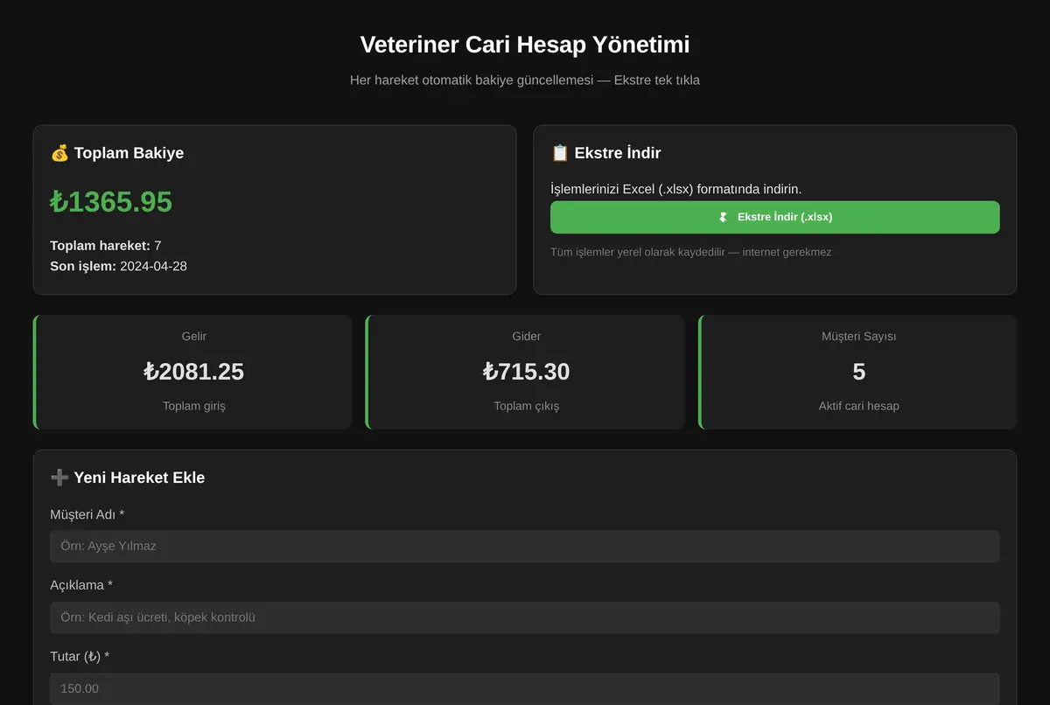Click the Gelir amount ₺2081.25

pyautogui.click(x=193, y=372)
